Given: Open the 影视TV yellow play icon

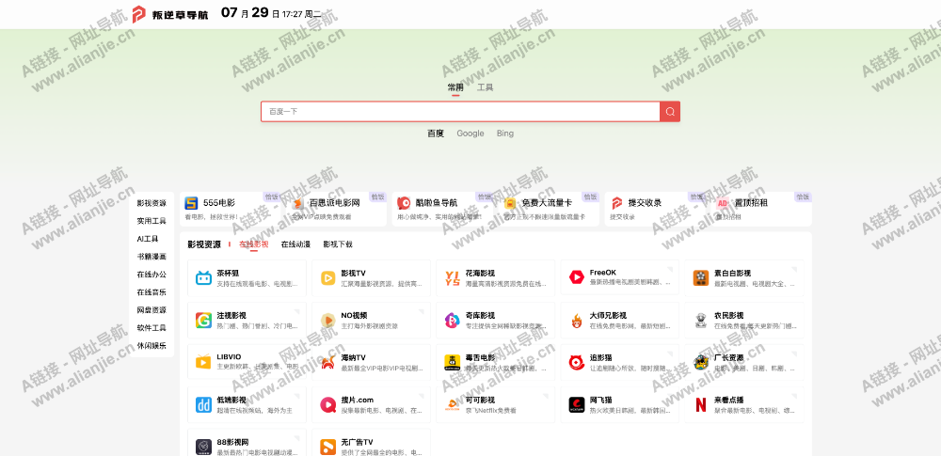Looking at the screenshot, I should click(327, 277).
